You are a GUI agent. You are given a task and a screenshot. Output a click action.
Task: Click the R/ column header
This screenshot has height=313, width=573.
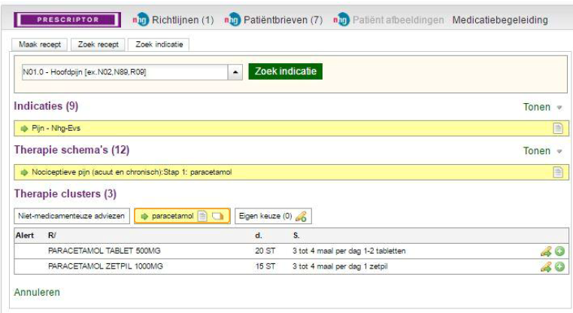pyautogui.click(x=52, y=236)
